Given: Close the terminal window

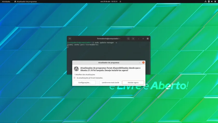Looking at the screenshot, I should coord(148,38).
